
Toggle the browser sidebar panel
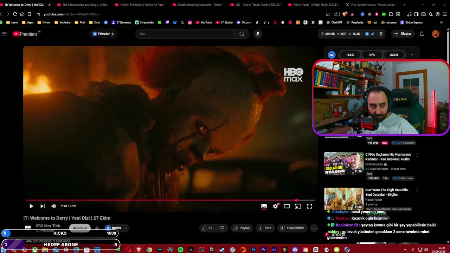coord(416,14)
